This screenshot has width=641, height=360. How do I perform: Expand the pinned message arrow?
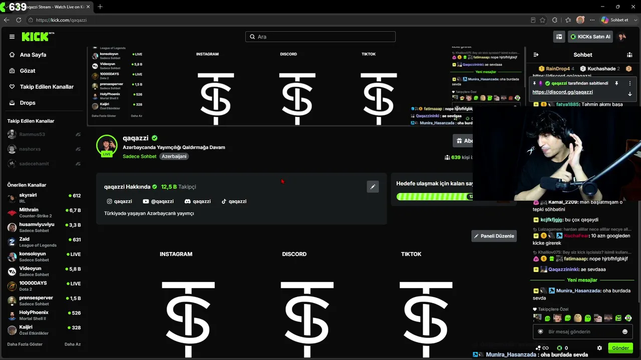pos(630,94)
